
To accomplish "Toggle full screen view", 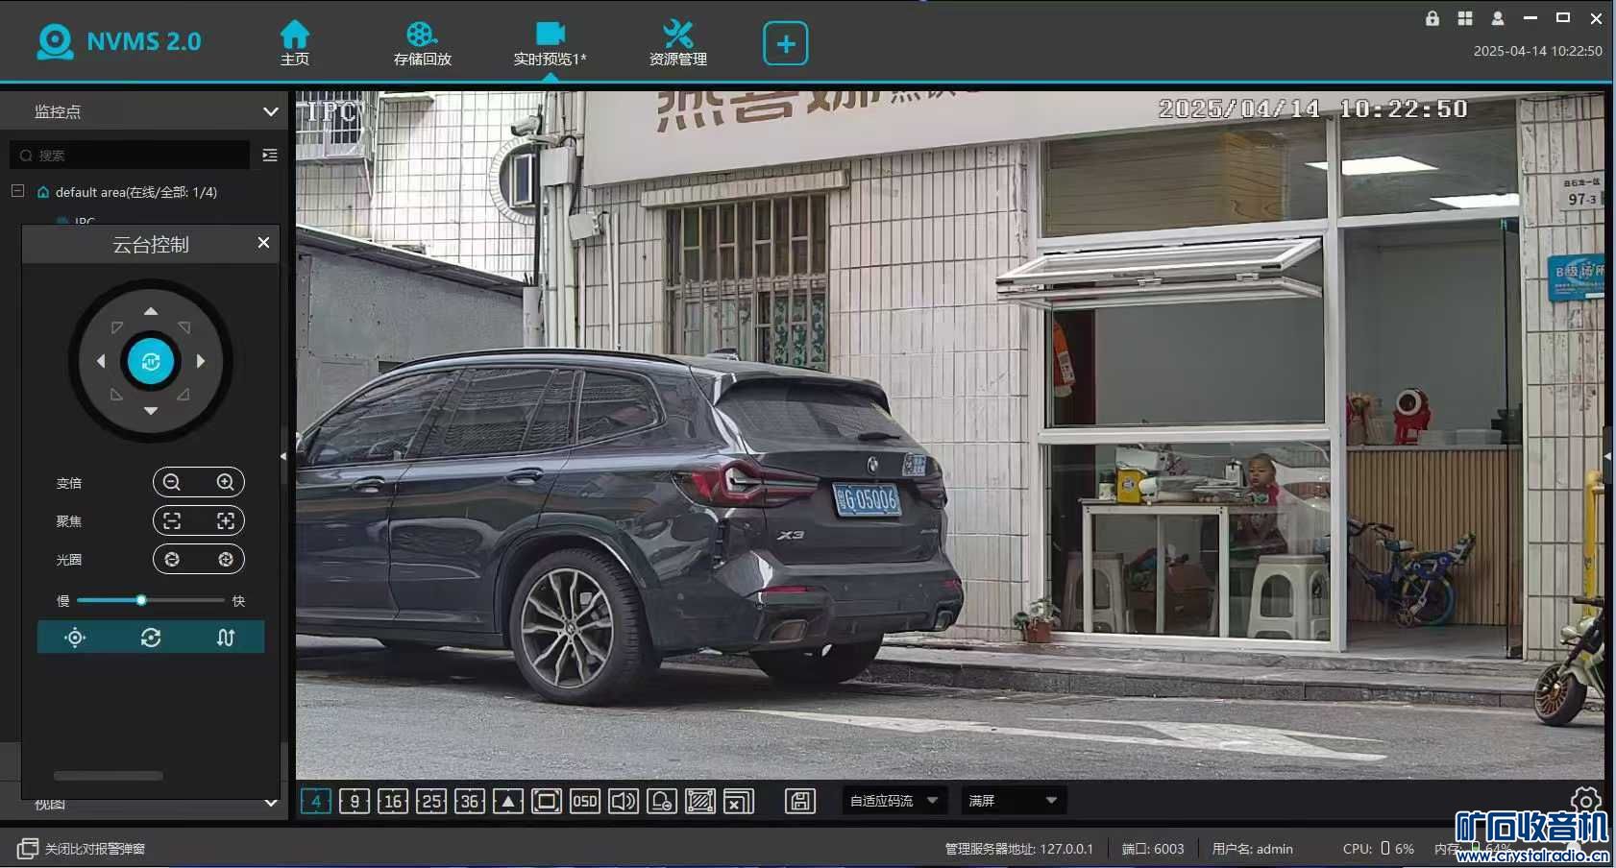I will click(x=547, y=801).
